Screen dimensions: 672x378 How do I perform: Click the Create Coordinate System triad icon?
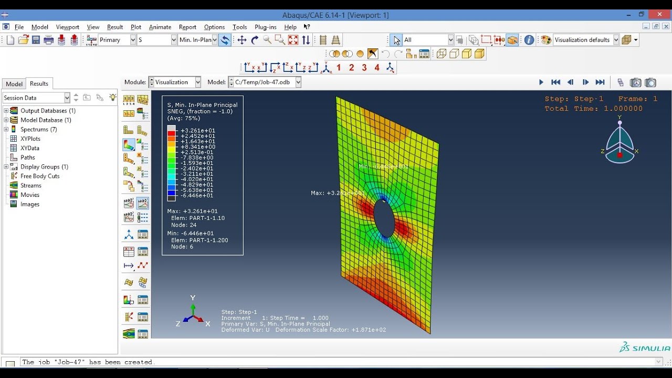129,235
